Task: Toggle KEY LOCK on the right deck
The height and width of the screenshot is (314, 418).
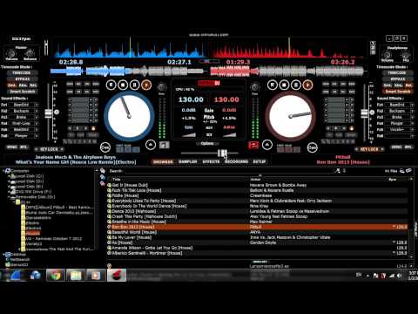Action: tap(369, 149)
